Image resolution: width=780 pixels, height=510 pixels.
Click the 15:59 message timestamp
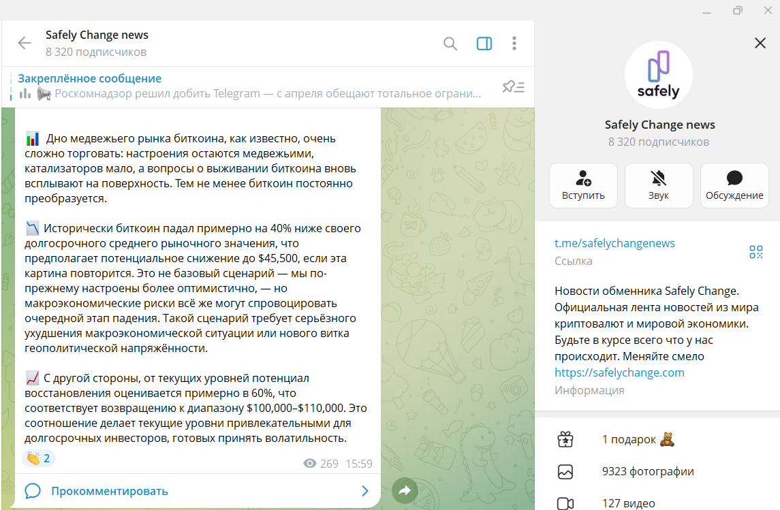coord(359,464)
